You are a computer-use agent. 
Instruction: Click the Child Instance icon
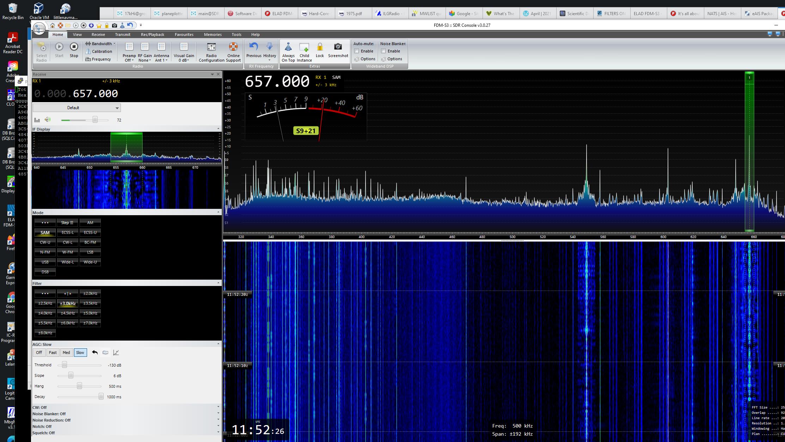[304, 47]
